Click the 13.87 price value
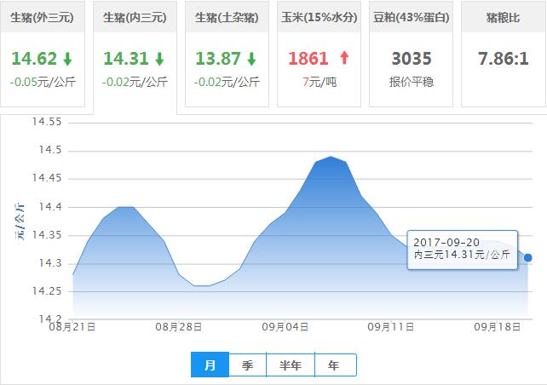Image resolution: width=547 pixels, height=385 pixels. click(218, 59)
